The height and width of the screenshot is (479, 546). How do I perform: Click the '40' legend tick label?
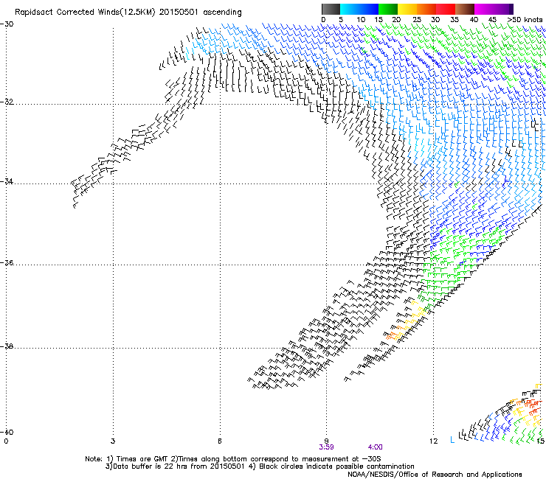click(474, 20)
